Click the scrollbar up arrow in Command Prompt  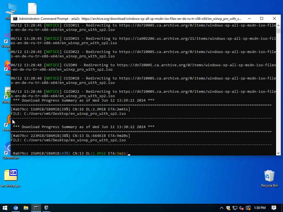click(278, 25)
